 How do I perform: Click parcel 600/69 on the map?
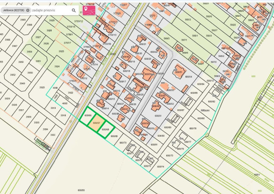coord(113,136)
